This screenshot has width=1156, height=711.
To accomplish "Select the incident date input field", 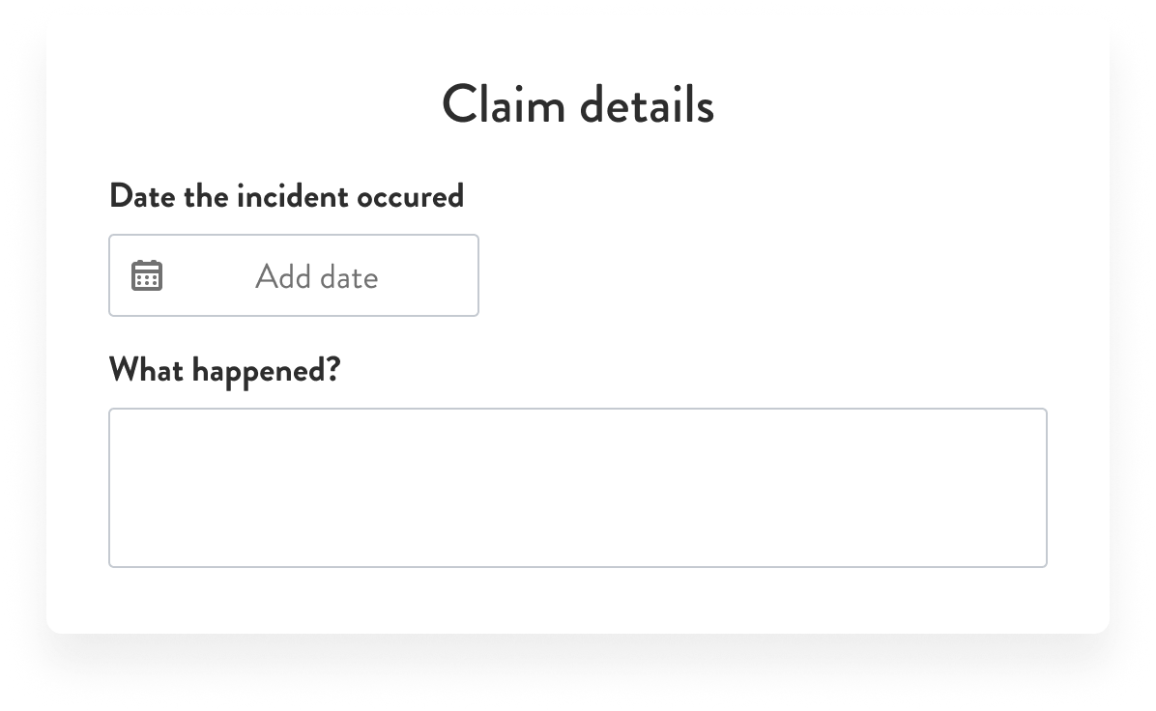I will click(294, 275).
